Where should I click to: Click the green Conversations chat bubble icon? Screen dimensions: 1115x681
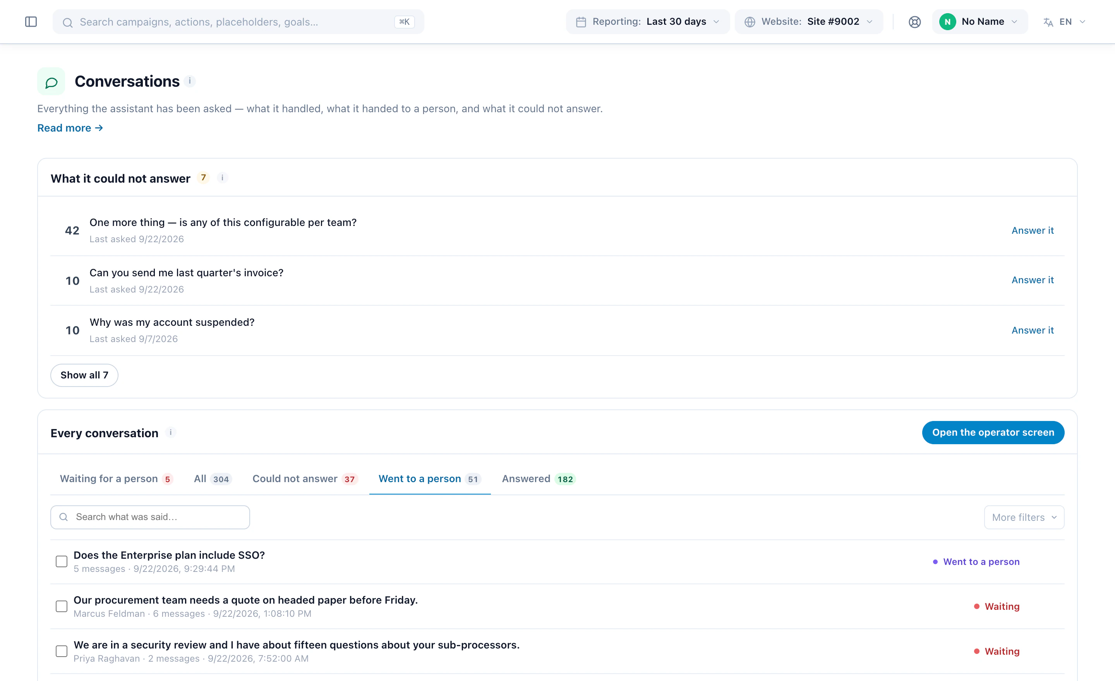point(51,81)
